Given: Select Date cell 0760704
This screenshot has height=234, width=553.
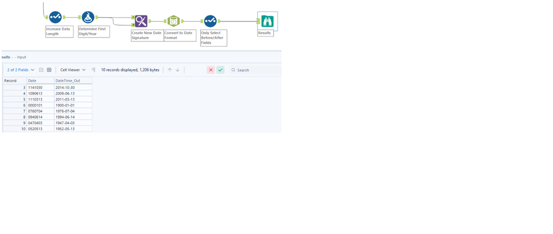Looking at the screenshot, I should pos(40,111).
